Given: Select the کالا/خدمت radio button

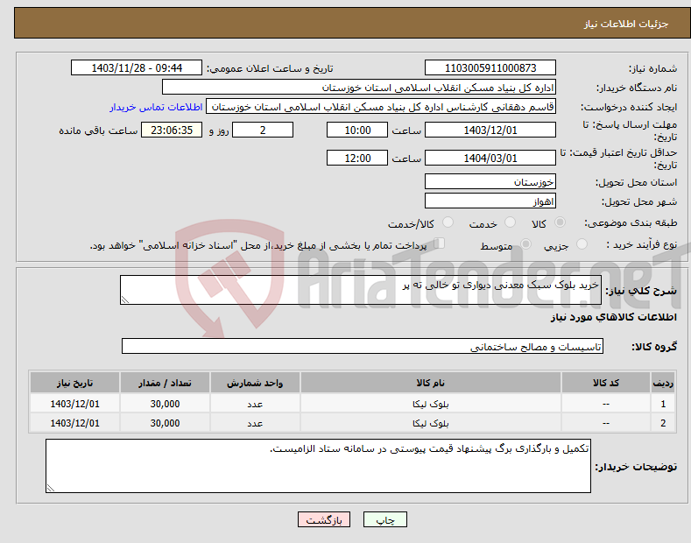Looking at the screenshot, I should click(x=448, y=222).
